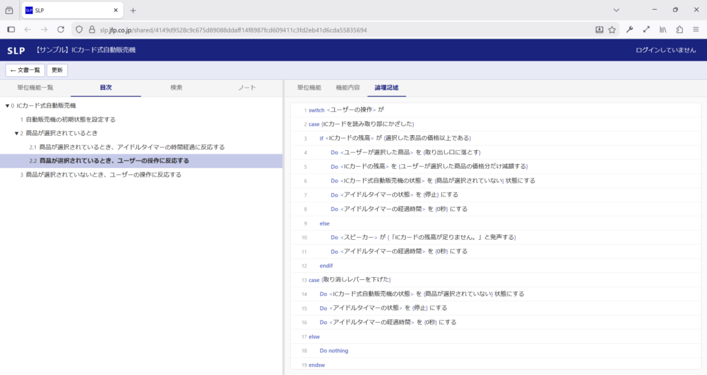Select '自動販売機の初期状態を設定する' in the tree

click(70, 119)
